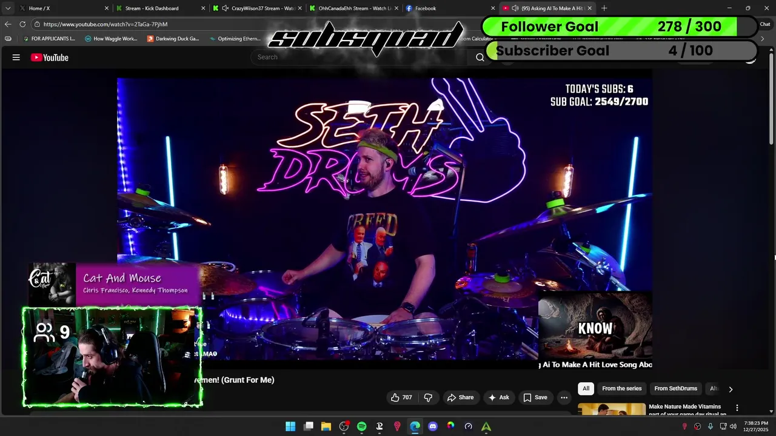Open the network icon in system tray
The image size is (776, 436).
point(723,426)
